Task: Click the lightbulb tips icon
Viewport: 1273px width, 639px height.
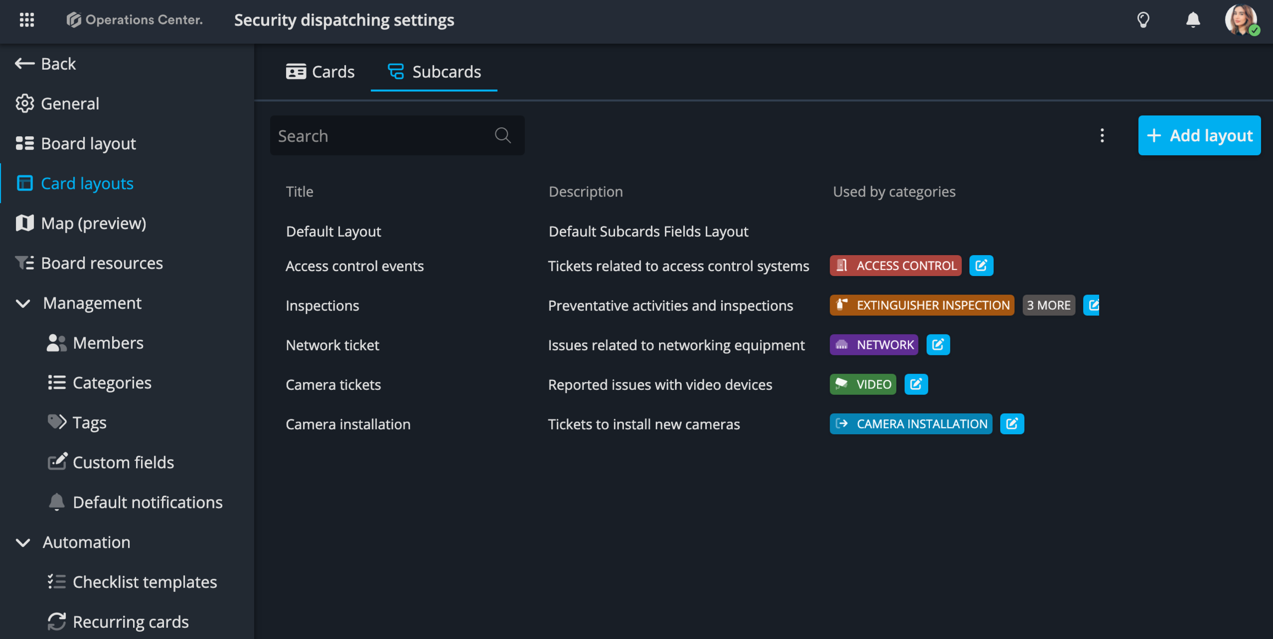Action: [1143, 20]
